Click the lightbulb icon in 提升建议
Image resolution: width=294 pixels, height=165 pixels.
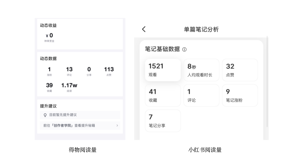(45, 115)
